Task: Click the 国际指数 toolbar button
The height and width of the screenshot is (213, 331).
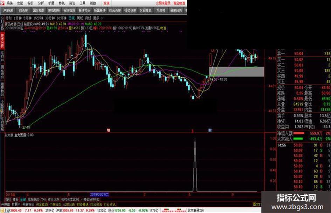Action: tap(39, 10)
